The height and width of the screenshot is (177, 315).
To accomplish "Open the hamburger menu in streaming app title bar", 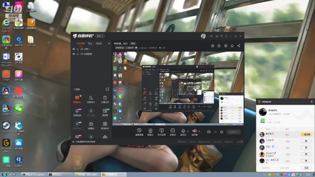I will (226, 36).
